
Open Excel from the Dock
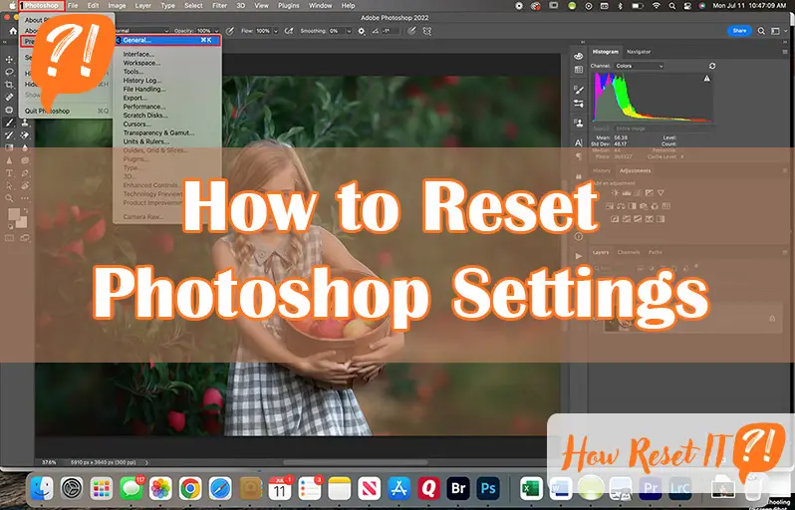point(531,489)
